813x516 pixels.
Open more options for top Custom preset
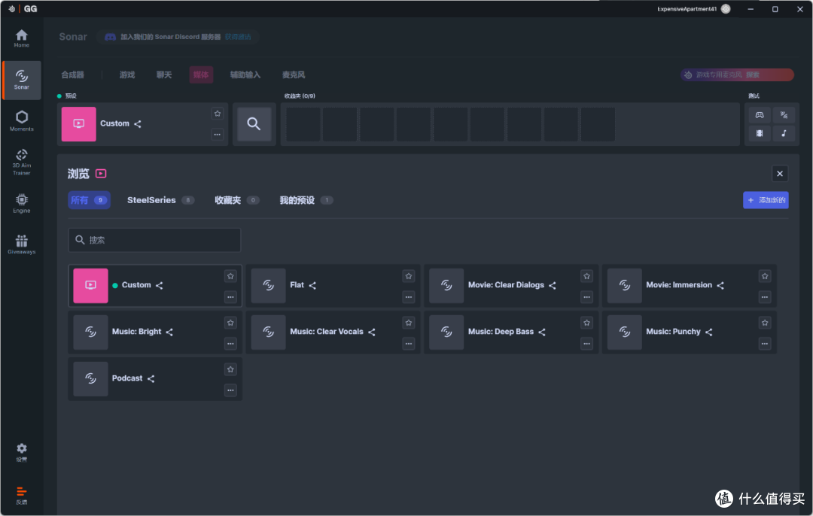218,134
